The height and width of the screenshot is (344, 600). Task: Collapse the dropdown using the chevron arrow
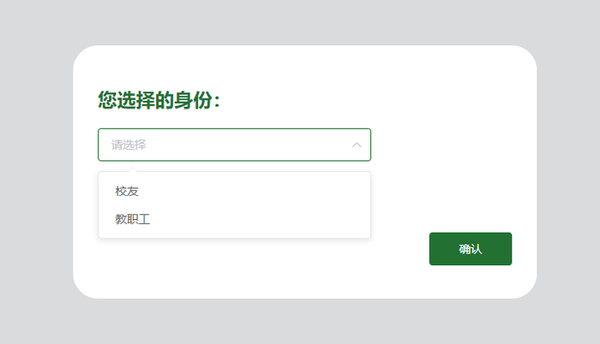(x=357, y=145)
